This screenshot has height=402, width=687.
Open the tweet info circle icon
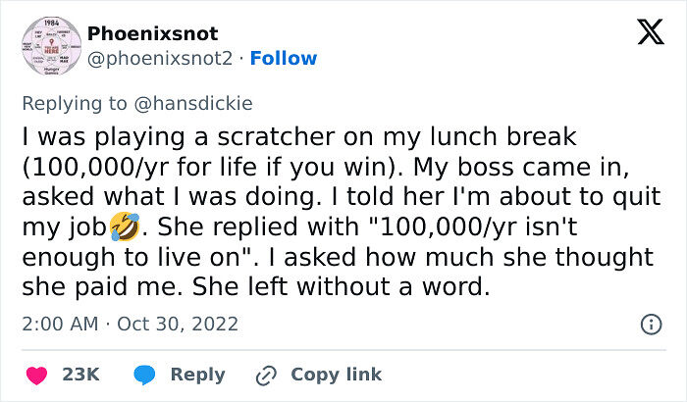pyautogui.click(x=650, y=324)
